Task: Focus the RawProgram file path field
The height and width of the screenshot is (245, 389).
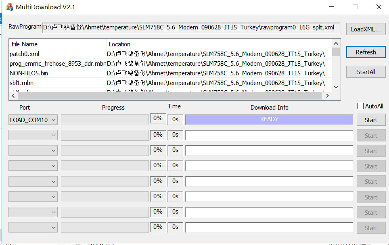Action: 191,27
